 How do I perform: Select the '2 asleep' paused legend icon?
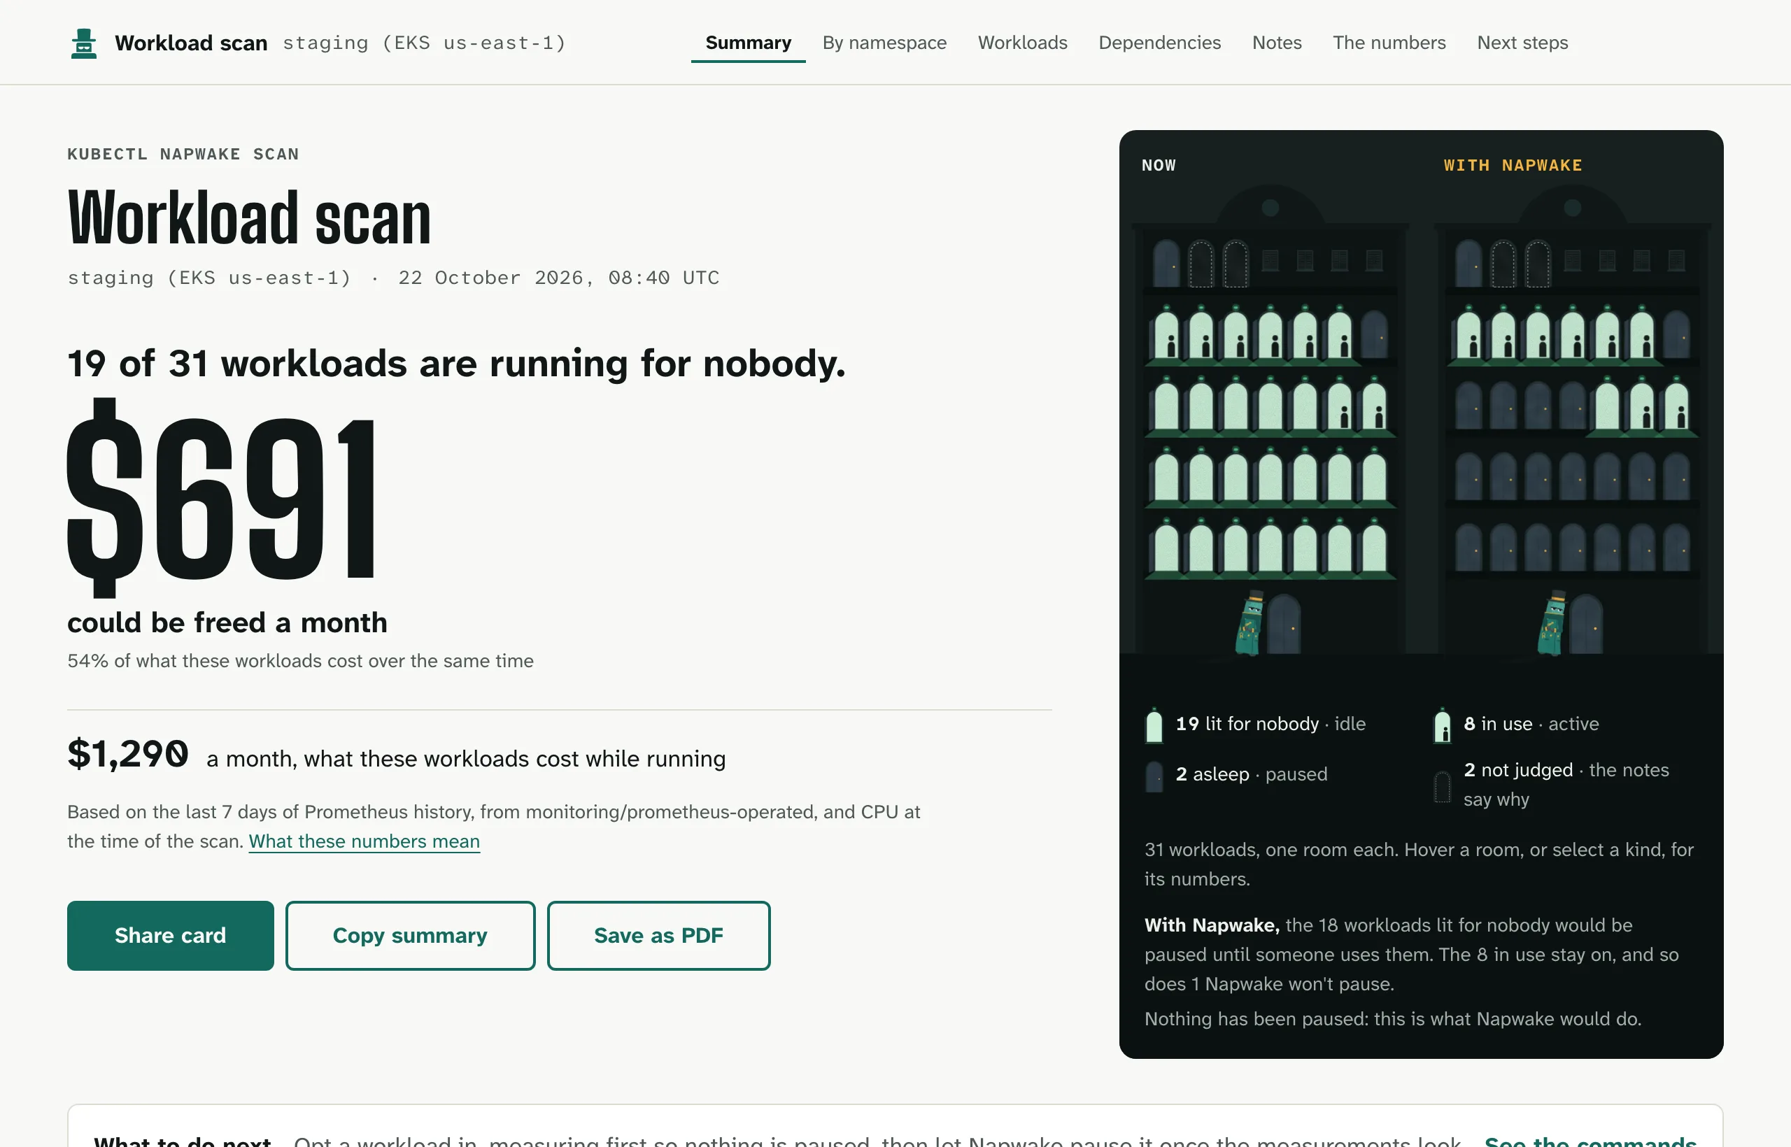pos(1153,776)
